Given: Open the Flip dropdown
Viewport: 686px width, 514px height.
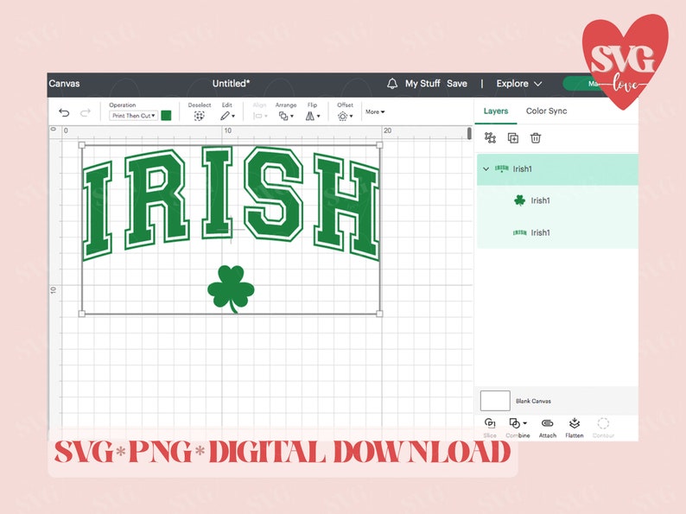Looking at the screenshot, I should [x=313, y=116].
